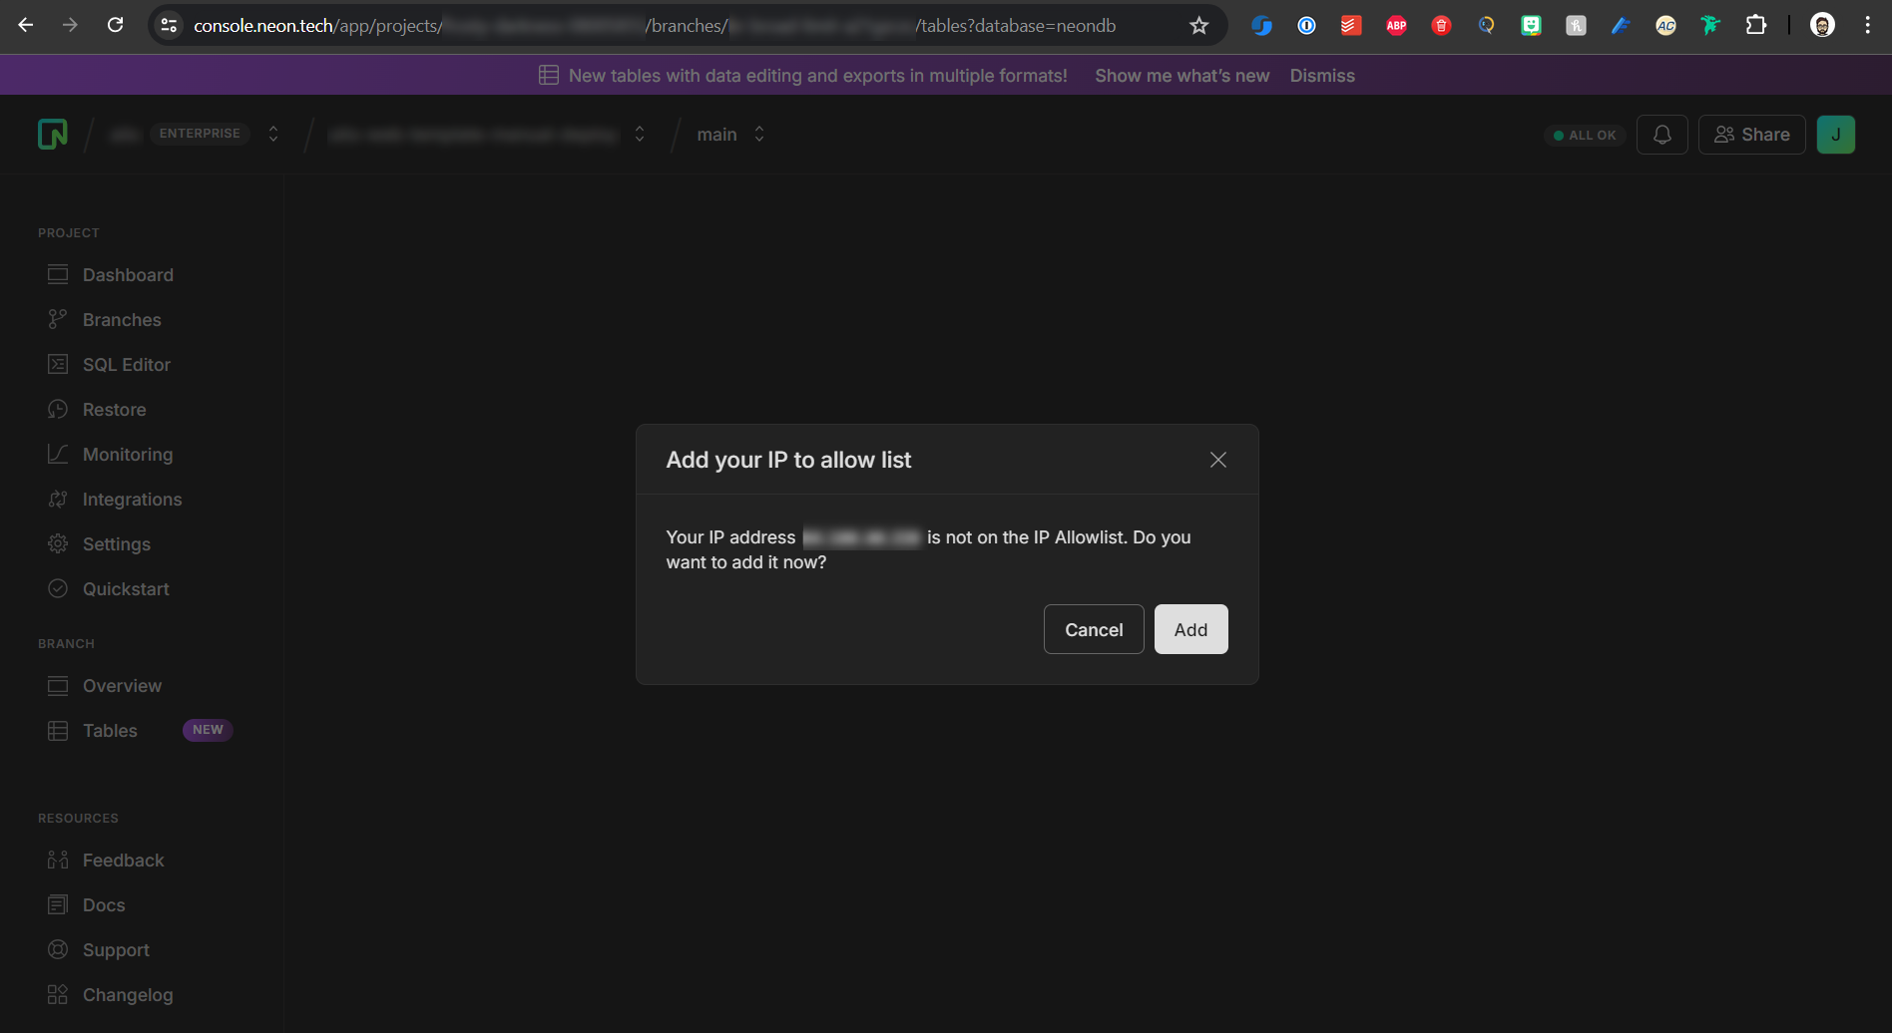Click the browser address bar URL
Image resolution: width=1892 pixels, height=1033 pixels.
(x=655, y=25)
